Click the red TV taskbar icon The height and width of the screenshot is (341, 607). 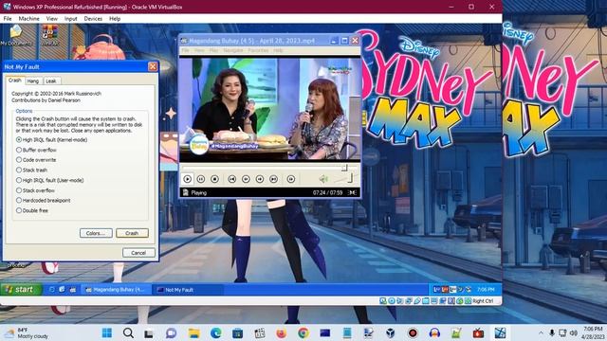[x=478, y=332]
